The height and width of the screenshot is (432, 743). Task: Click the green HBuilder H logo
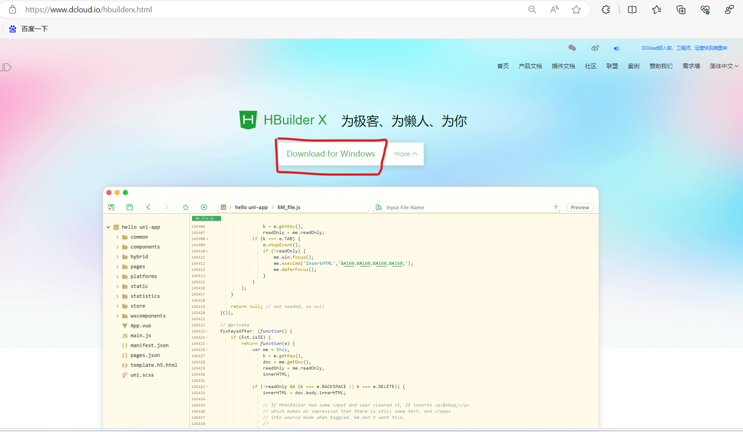[x=248, y=120]
